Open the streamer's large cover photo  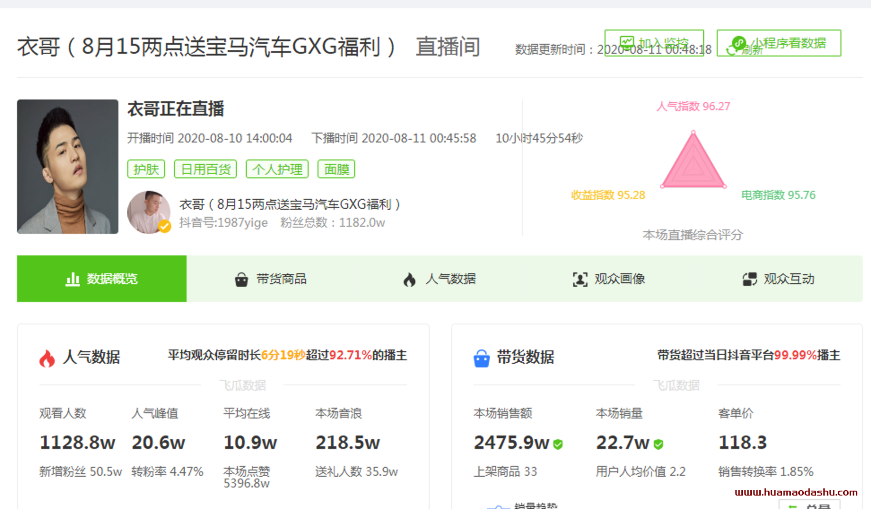click(68, 167)
